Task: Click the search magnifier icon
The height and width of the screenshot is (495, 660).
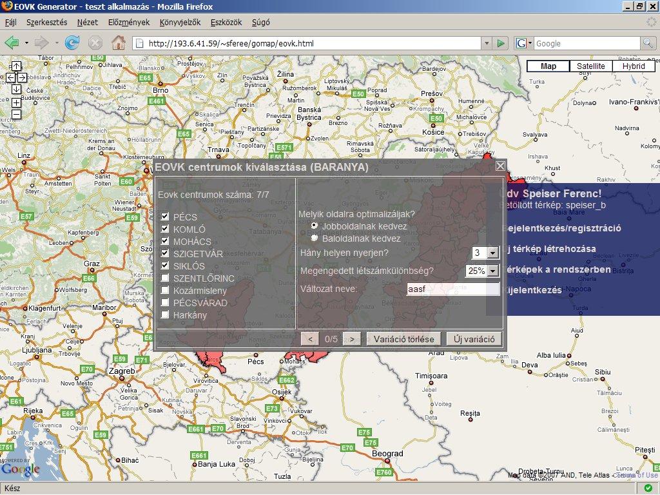Action: coord(647,43)
